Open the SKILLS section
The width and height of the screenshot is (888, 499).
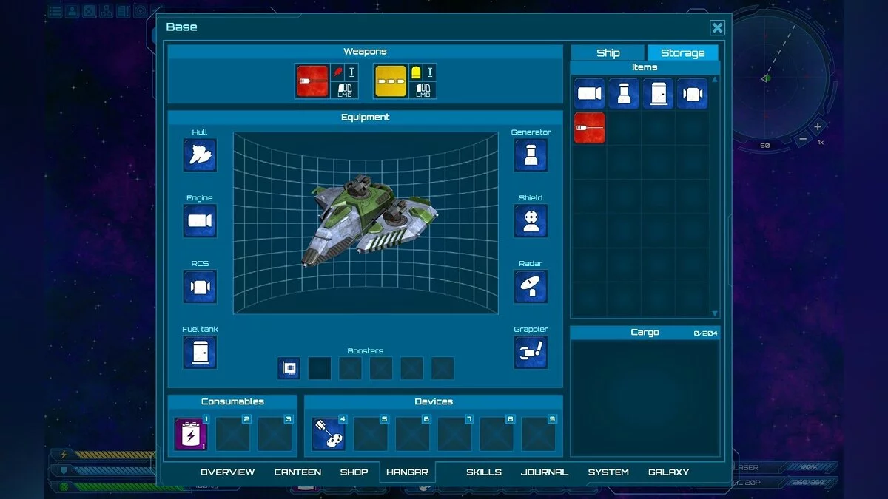483,472
